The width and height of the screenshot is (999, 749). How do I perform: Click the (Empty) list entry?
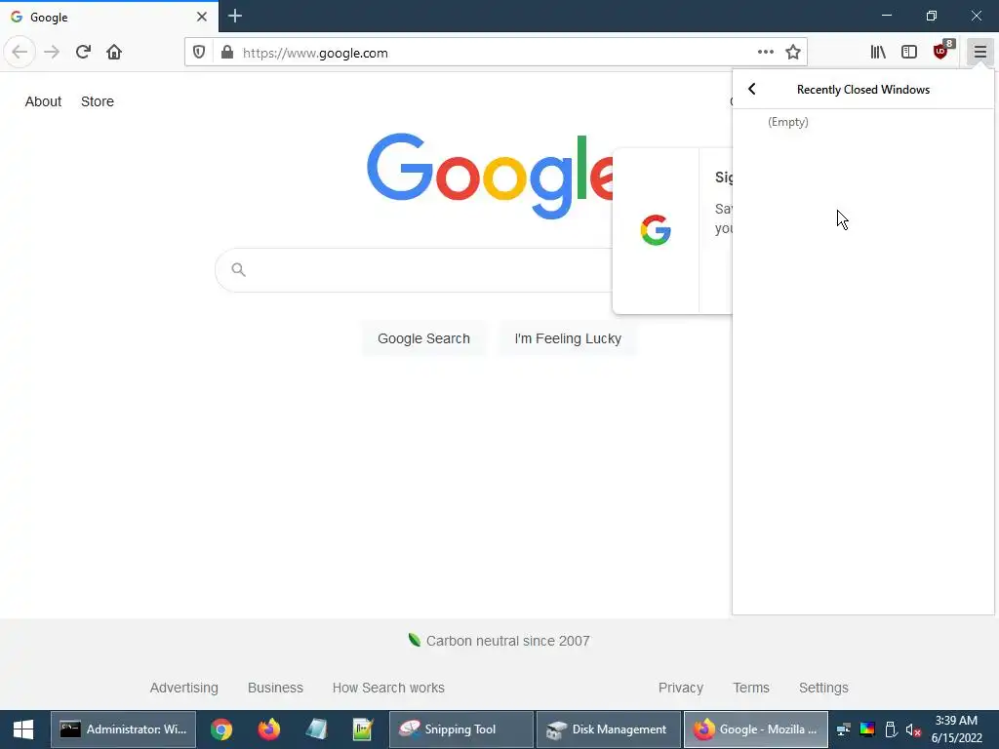coord(788,122)
